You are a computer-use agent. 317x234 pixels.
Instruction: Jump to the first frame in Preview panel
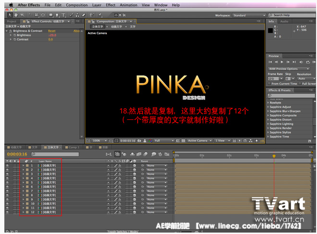pos(270,62)
